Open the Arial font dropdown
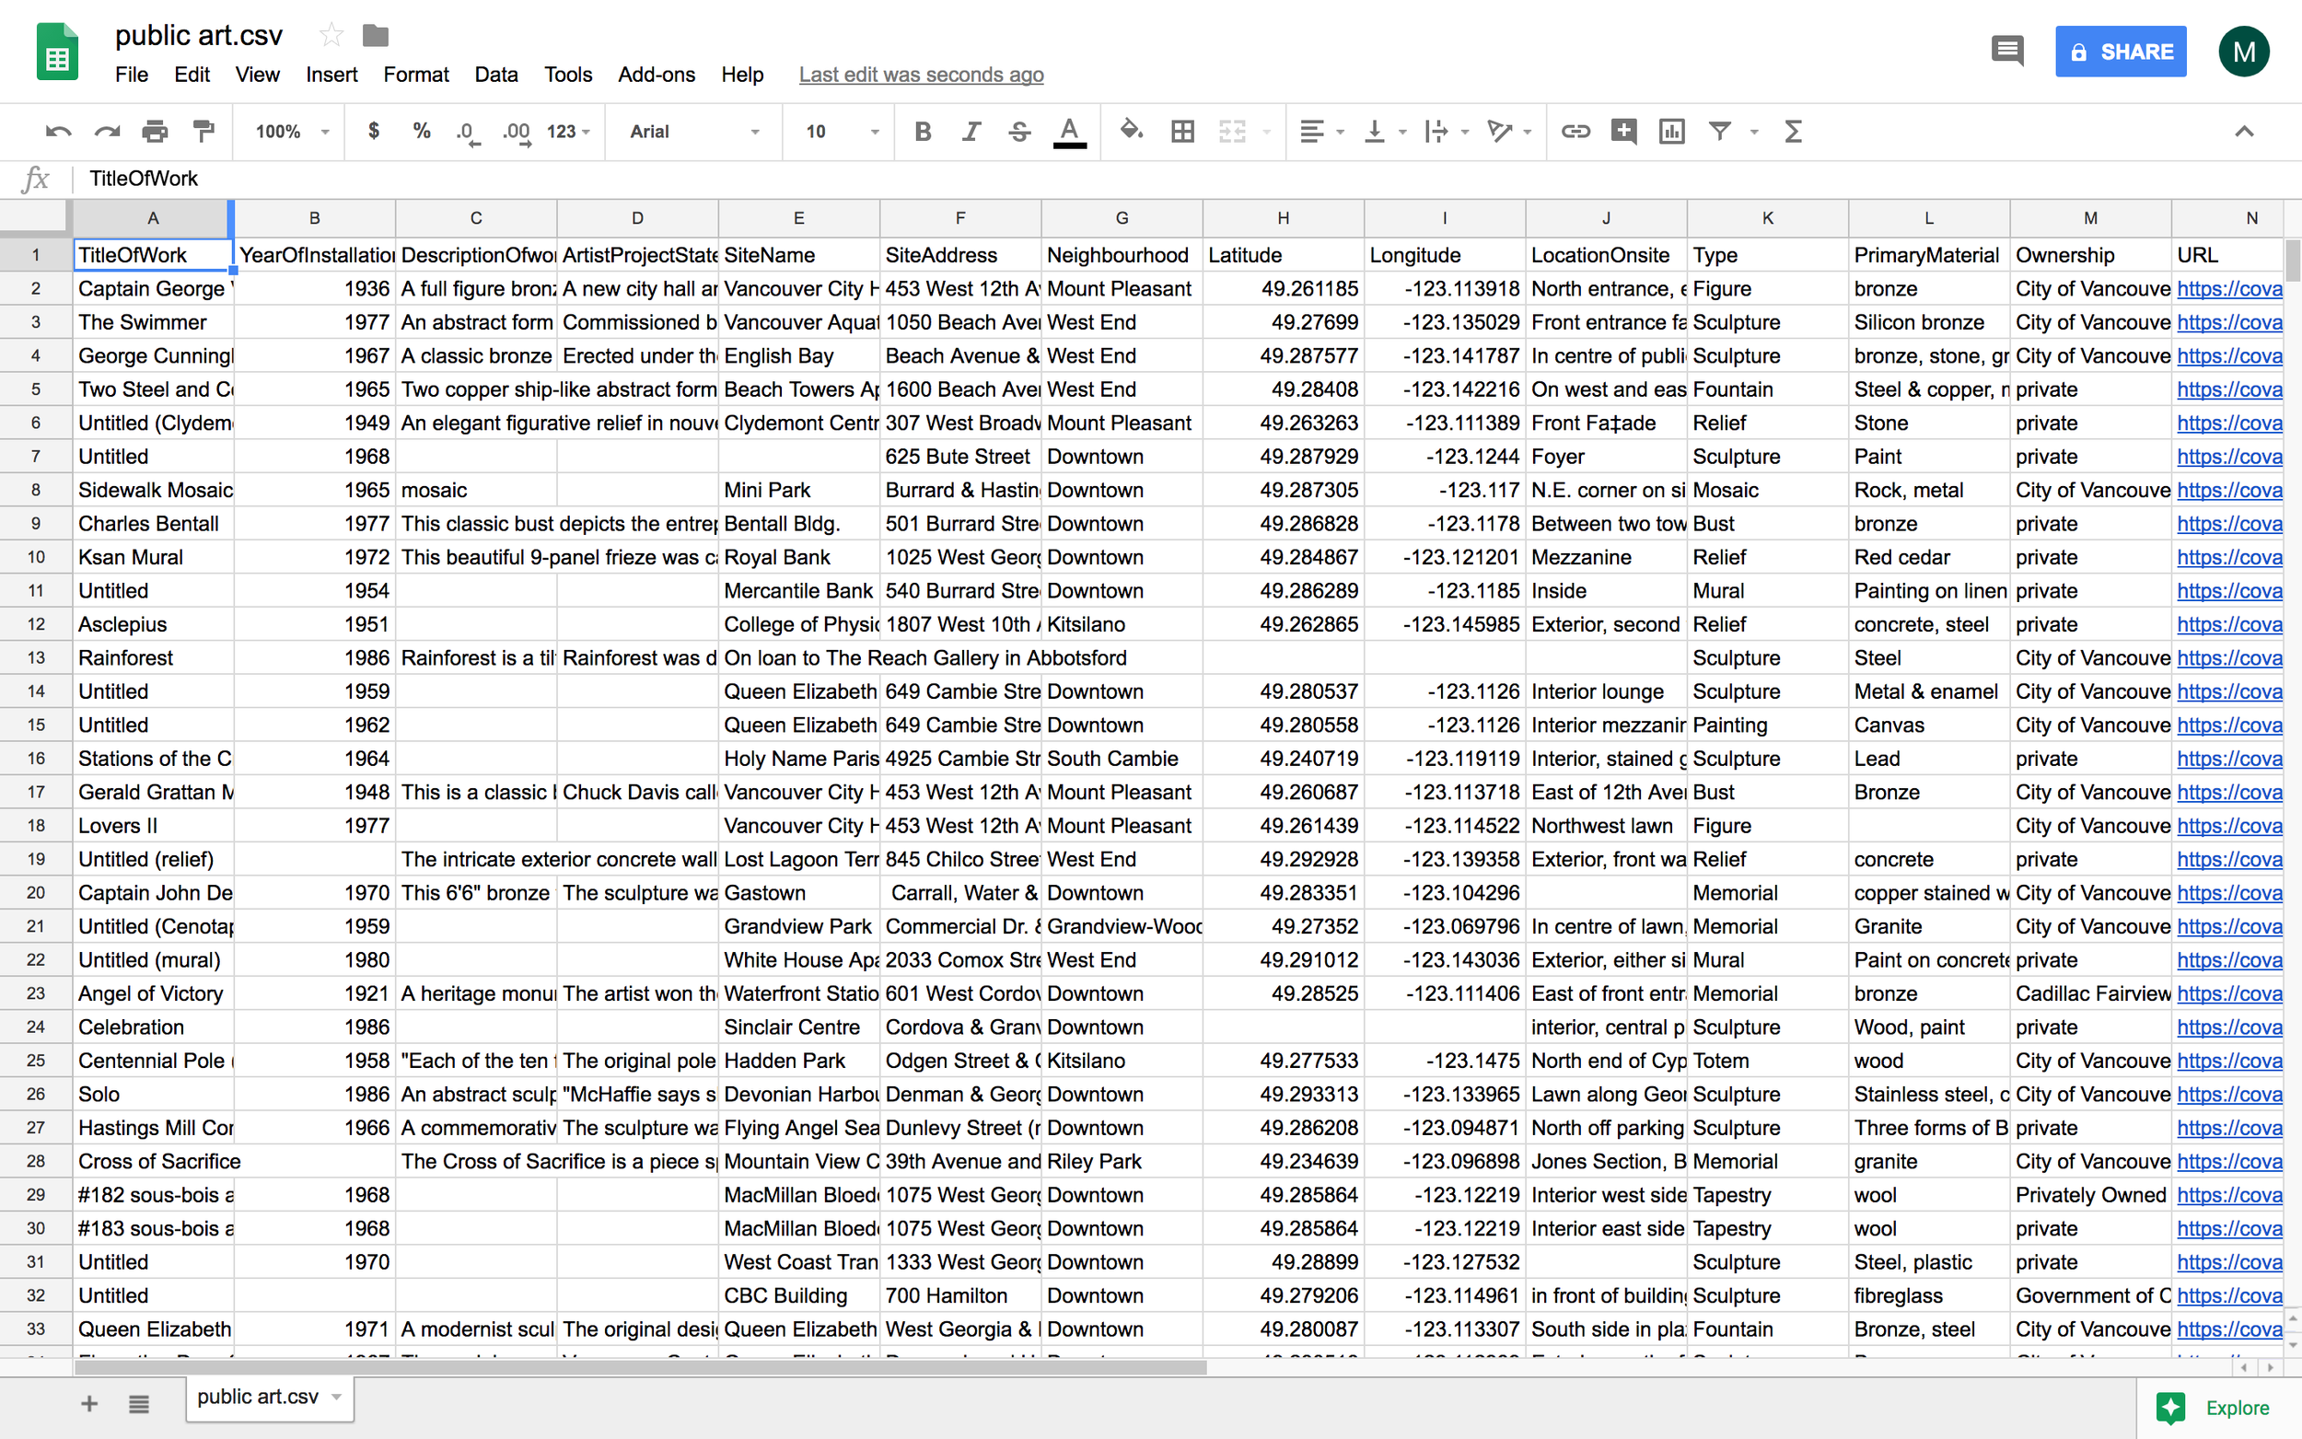 pyautogui.click(x=693, y=132)
